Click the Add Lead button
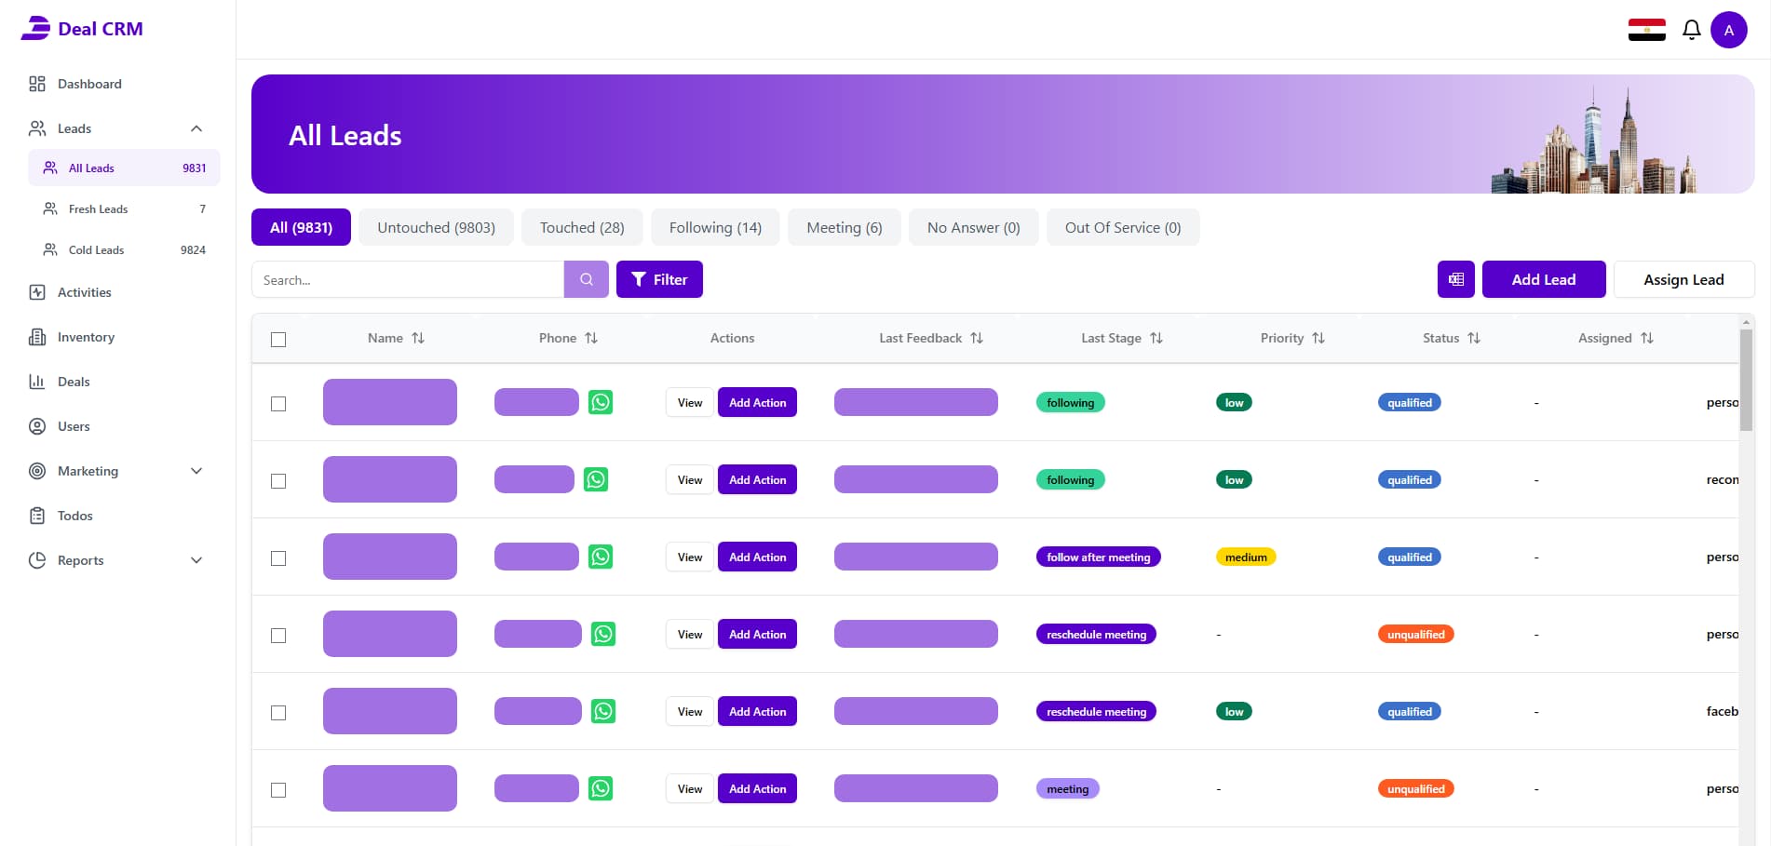Image resolution: width=1771 pixels, height=846 pixels. point(1544,279)
